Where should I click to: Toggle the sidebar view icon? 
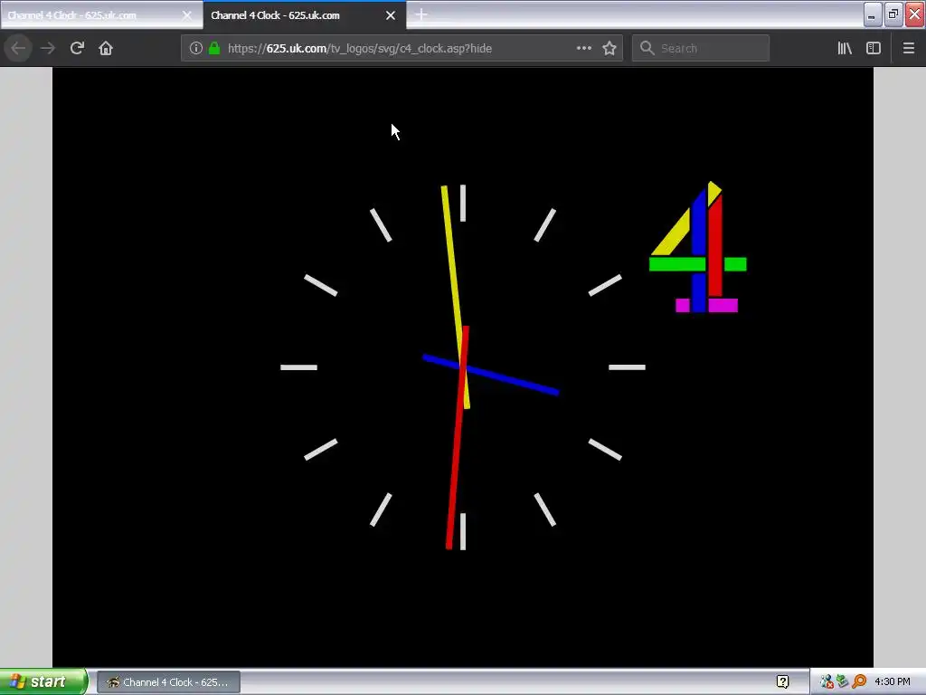874,48
